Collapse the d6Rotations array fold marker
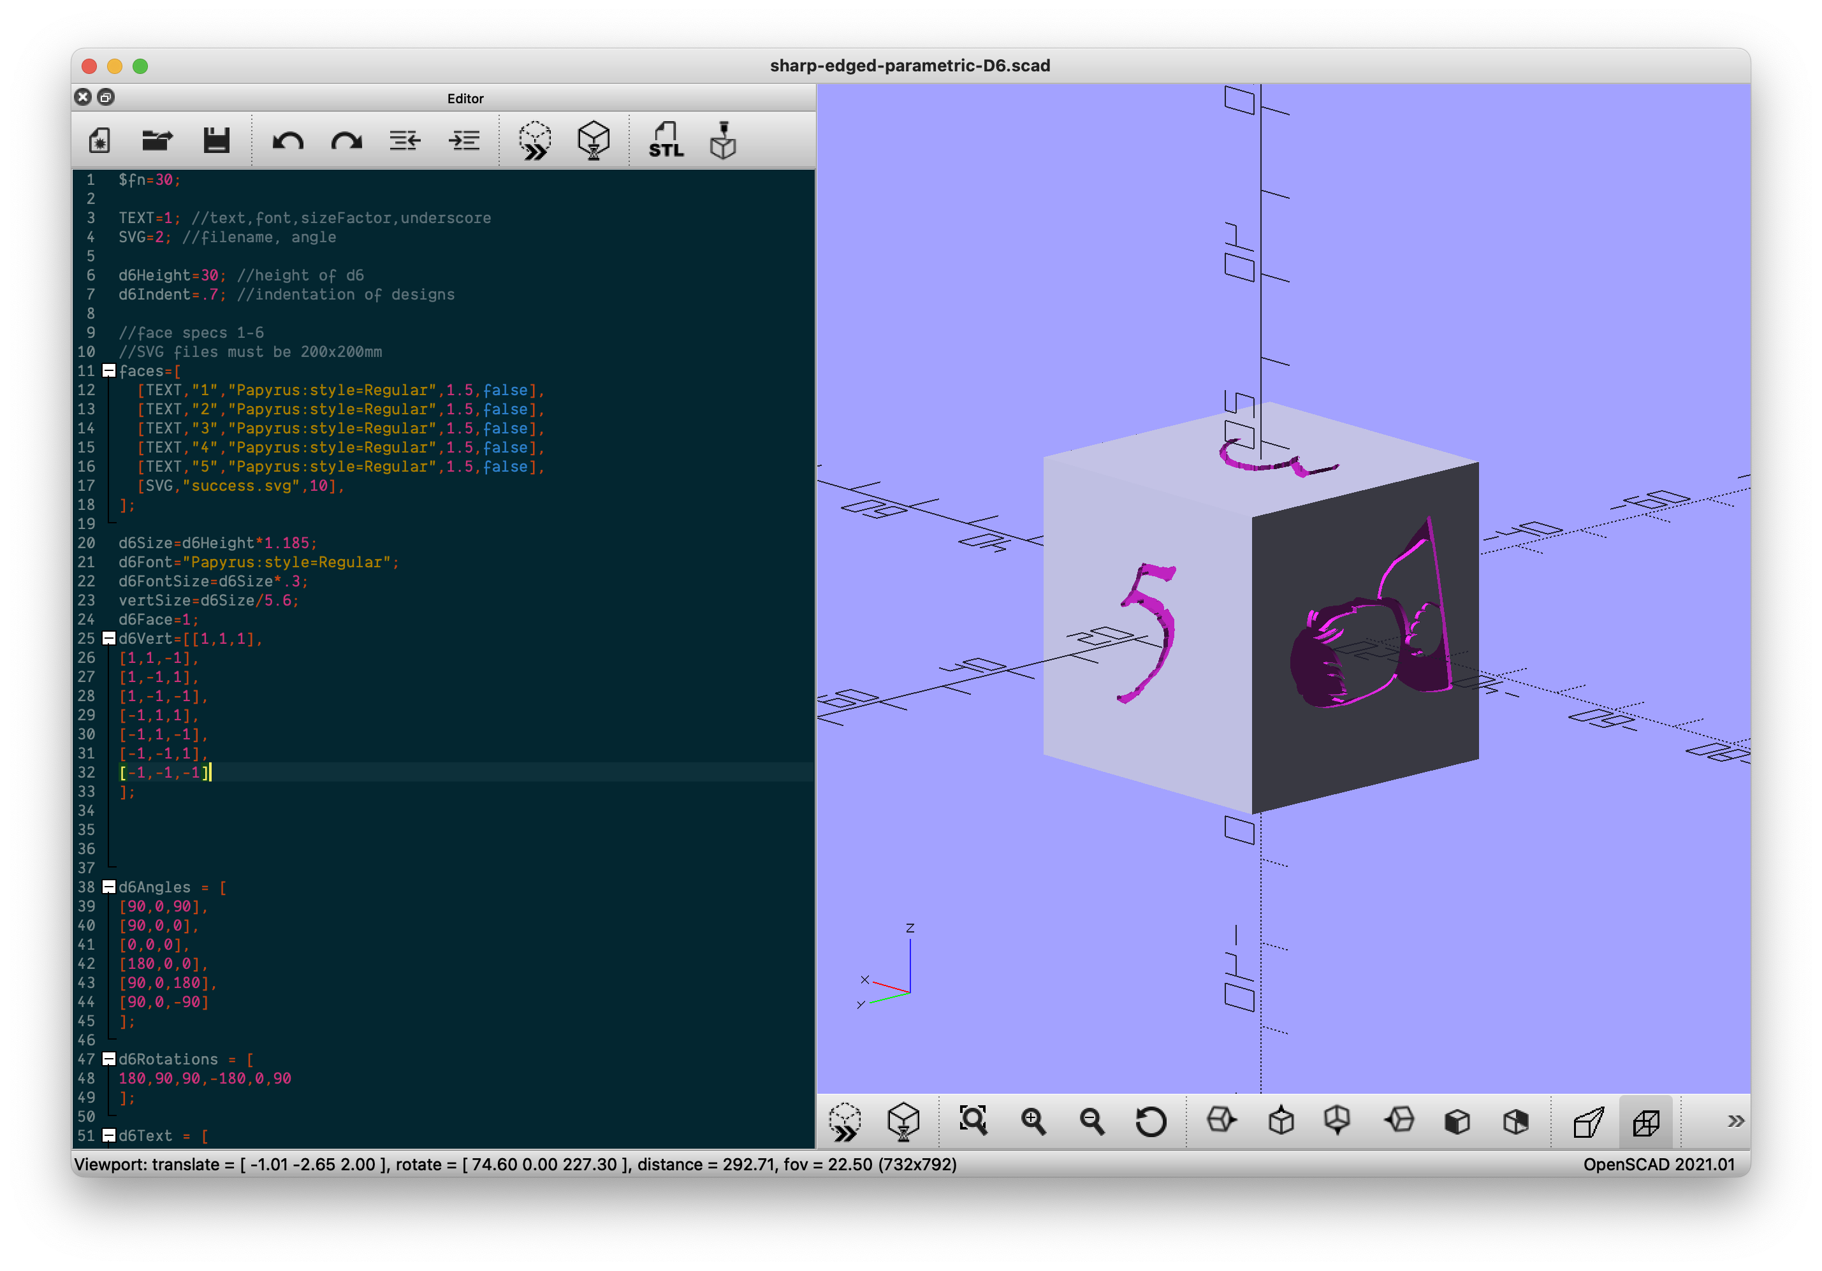The width and height of the screenshot is (1822, 1271). click(x=110, y=1059)
